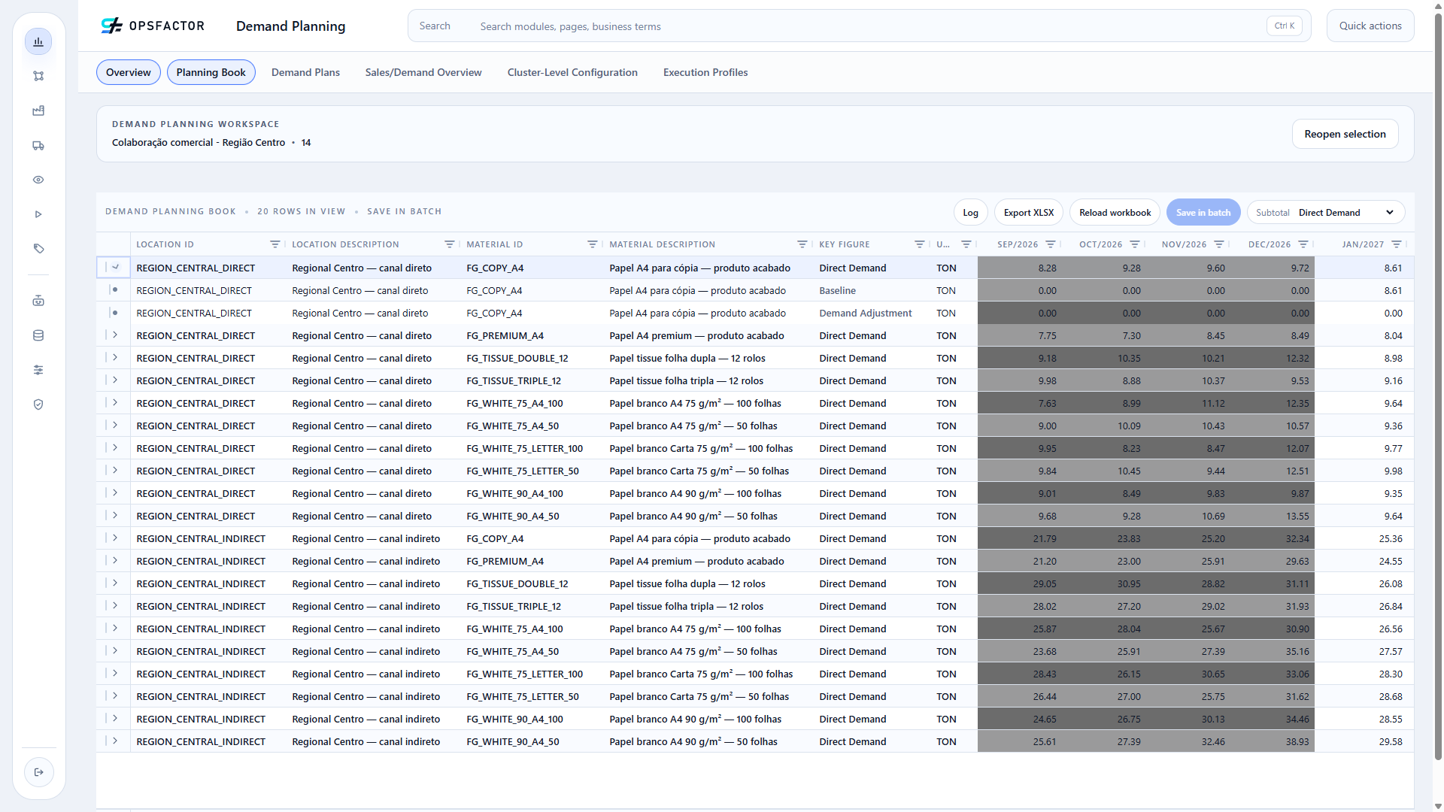
Task: Click the Quick actions button
Action: [1370, 26]
